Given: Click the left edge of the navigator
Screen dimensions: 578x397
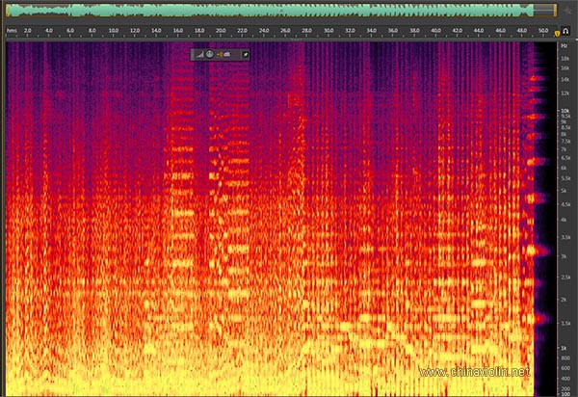Looking at the screenshot, I should [8, 10].
